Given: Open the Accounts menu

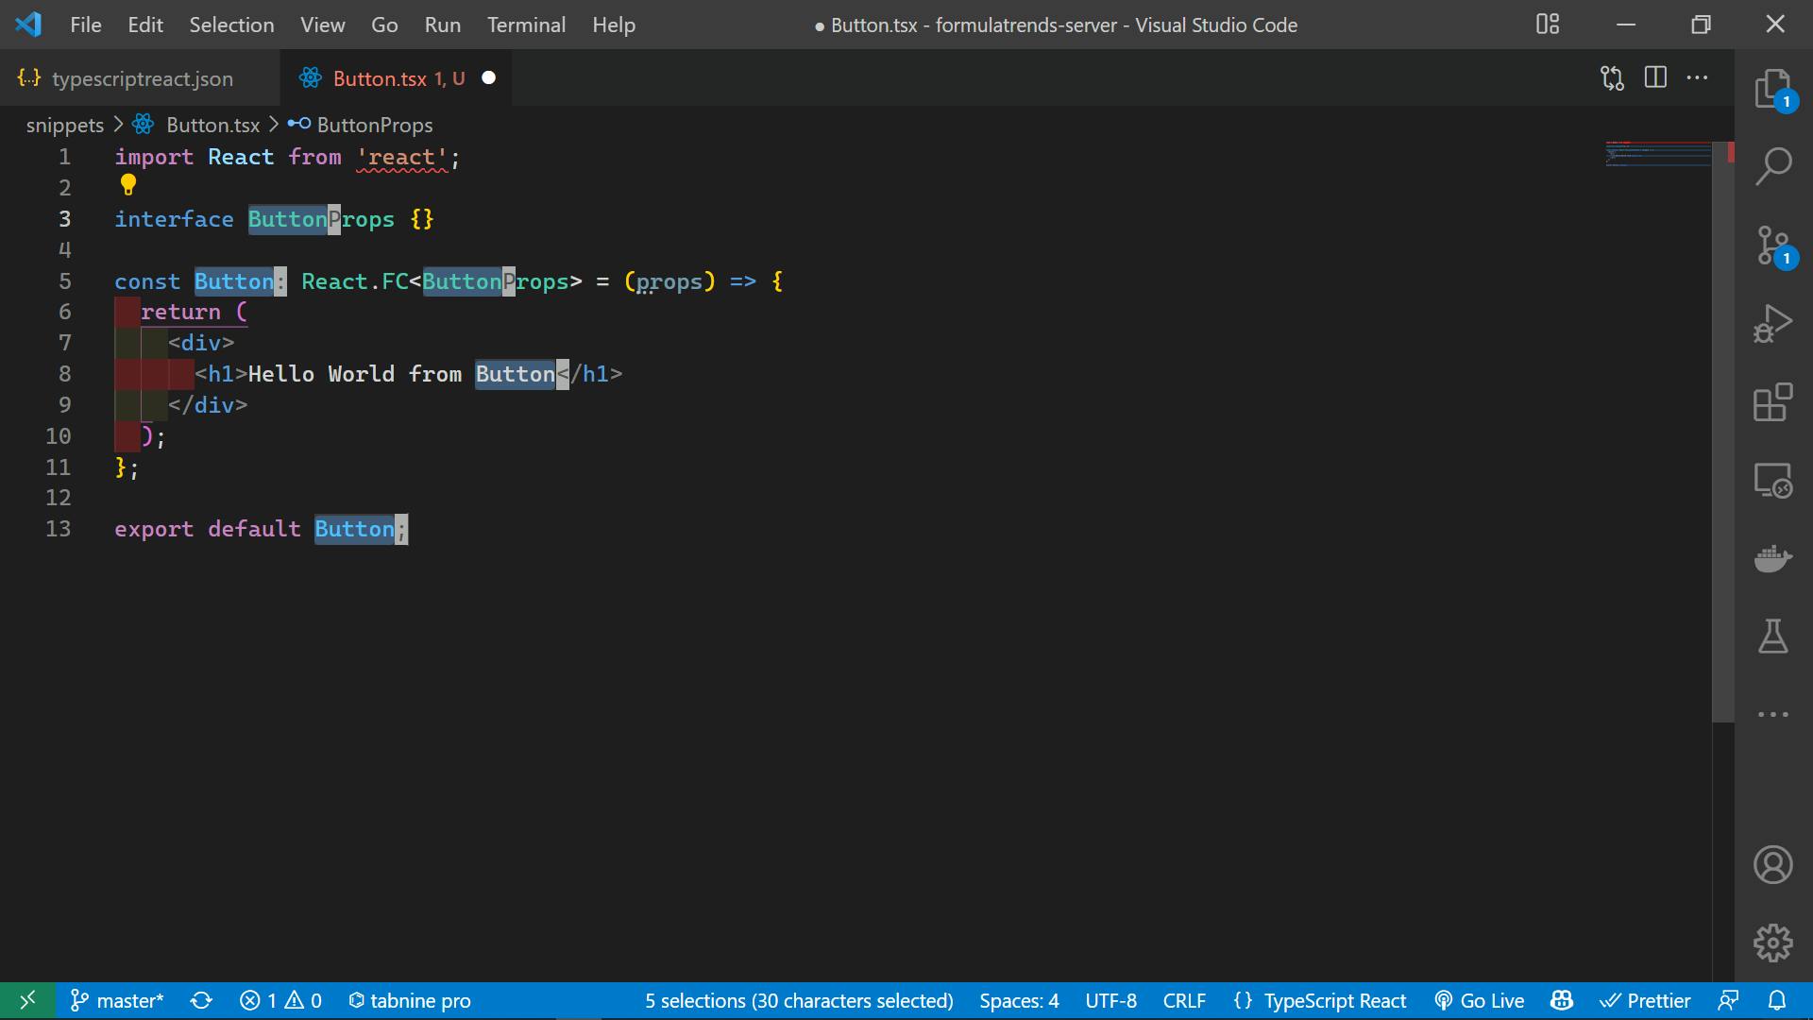Looking at the screenshot, I should point(1773,865).
